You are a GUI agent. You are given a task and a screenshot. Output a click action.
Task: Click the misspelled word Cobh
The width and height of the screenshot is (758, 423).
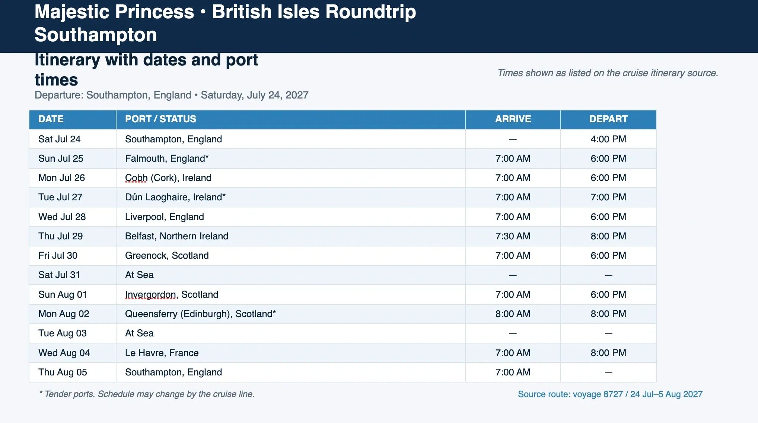pyautogui.click(x=136, y=178)
